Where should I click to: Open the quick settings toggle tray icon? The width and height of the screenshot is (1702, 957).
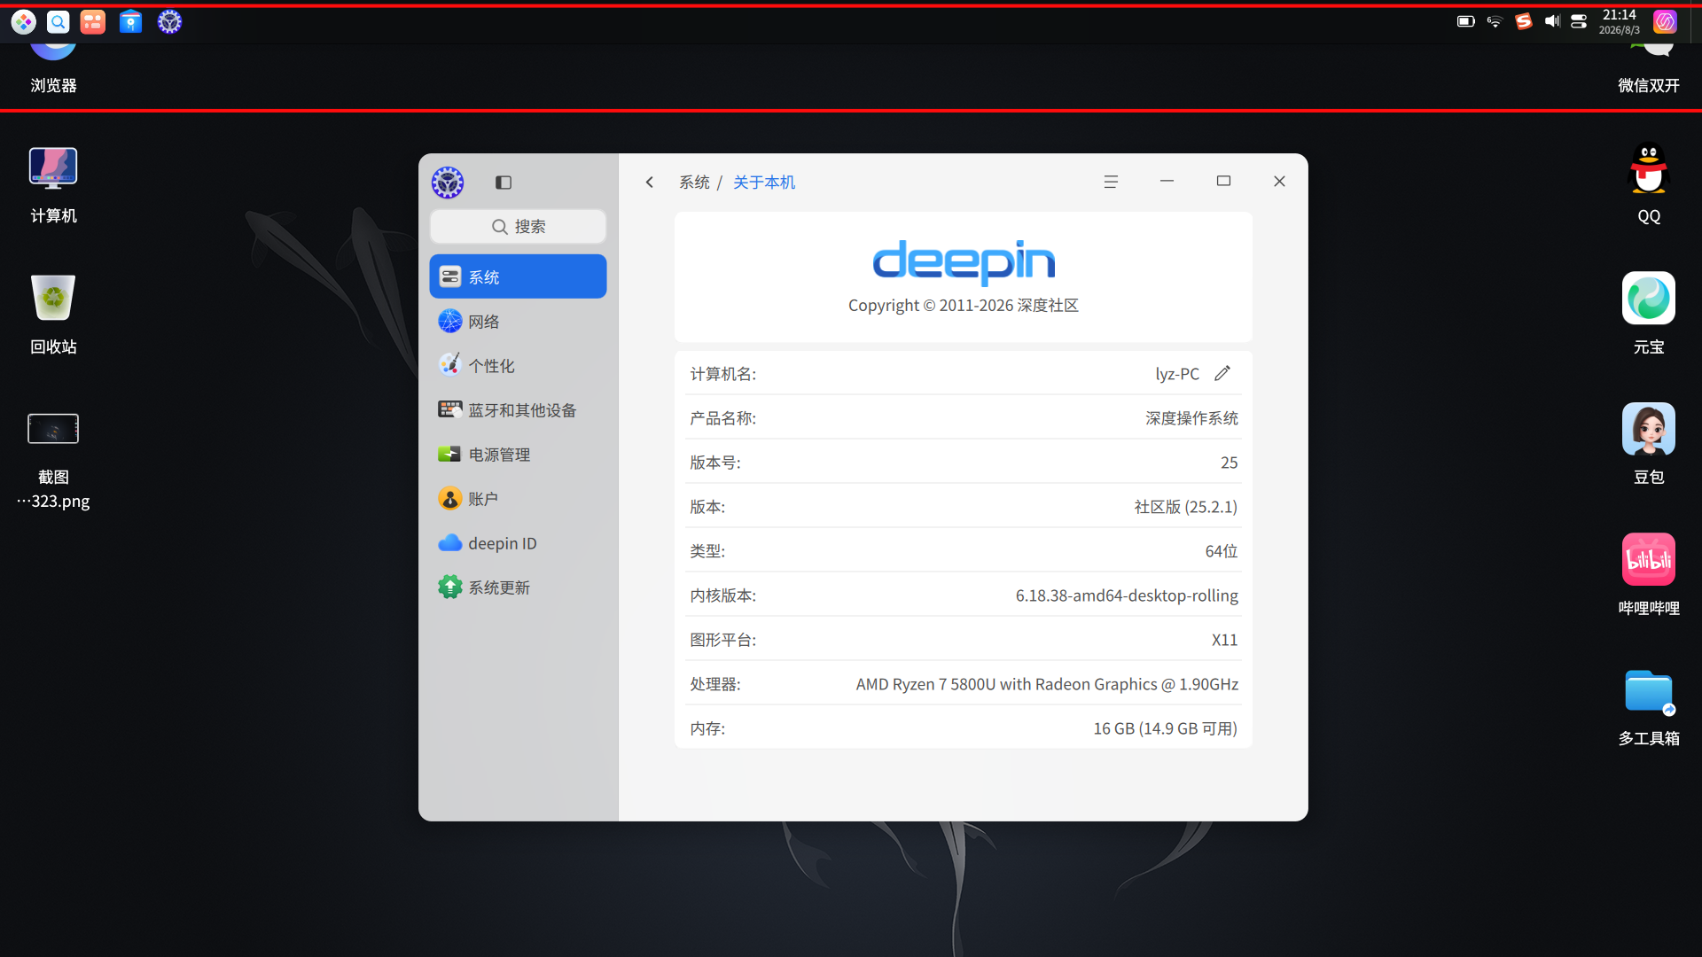pos(1579,21)
